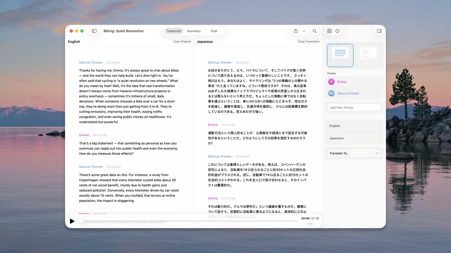Click the playback progress slider
Viewport: 451px width, 253px height.
tap(189, 221)
